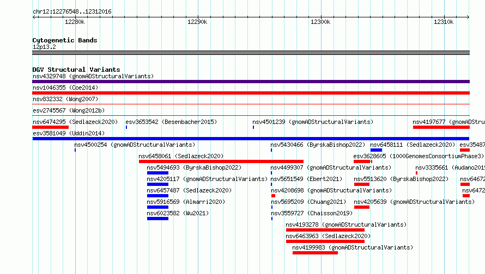Click the long blue esv3581049 bar
The width and height of the screenshot is (485, 274).
click(251, 139)
